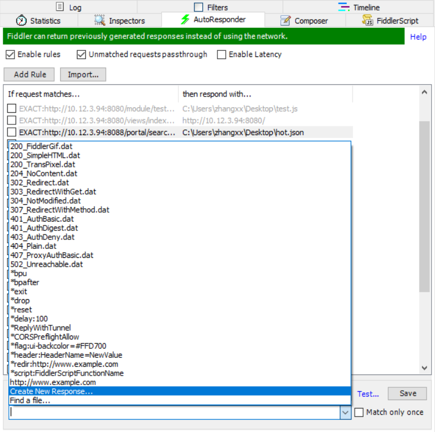Image resolution: width=435 pixels, height=432 pixels.
Task: Choose the *exit action
Action: pos(180,291)
